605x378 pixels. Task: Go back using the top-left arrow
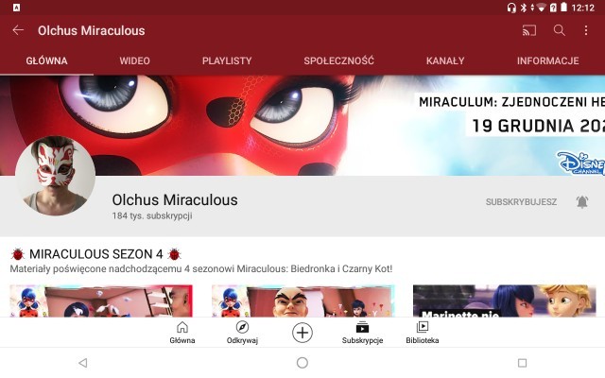coord(18,30)
